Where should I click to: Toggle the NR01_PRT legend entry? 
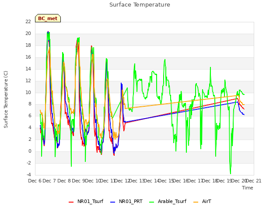[126, 201]
